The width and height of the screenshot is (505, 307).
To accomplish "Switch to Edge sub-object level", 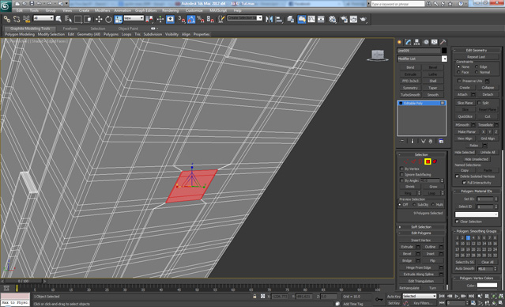I will click(x=413, y=161).
